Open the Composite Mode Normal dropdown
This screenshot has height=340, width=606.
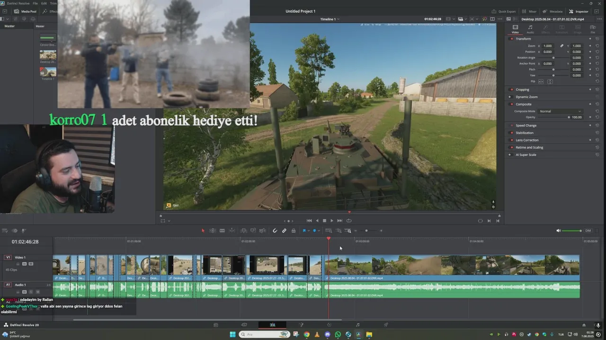coord(561,111)
